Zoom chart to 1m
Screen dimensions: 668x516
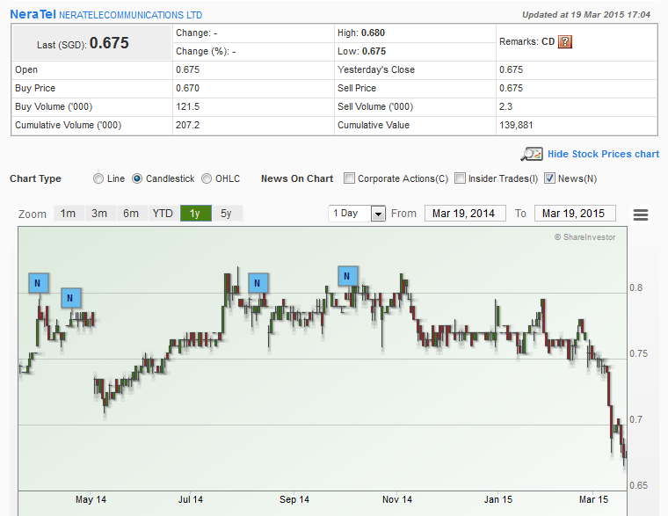pos(69,213)
